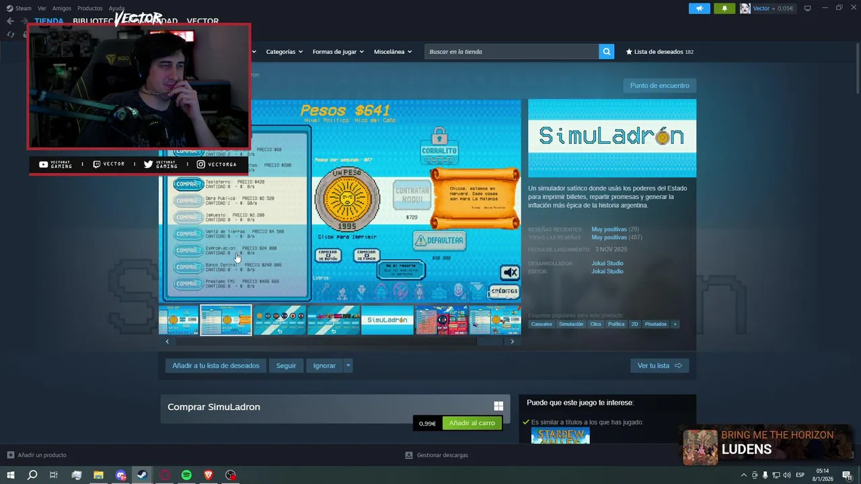861x484 pixels.
Task: Open editor Jokai Studio link
Action: (x=607, y=272)
